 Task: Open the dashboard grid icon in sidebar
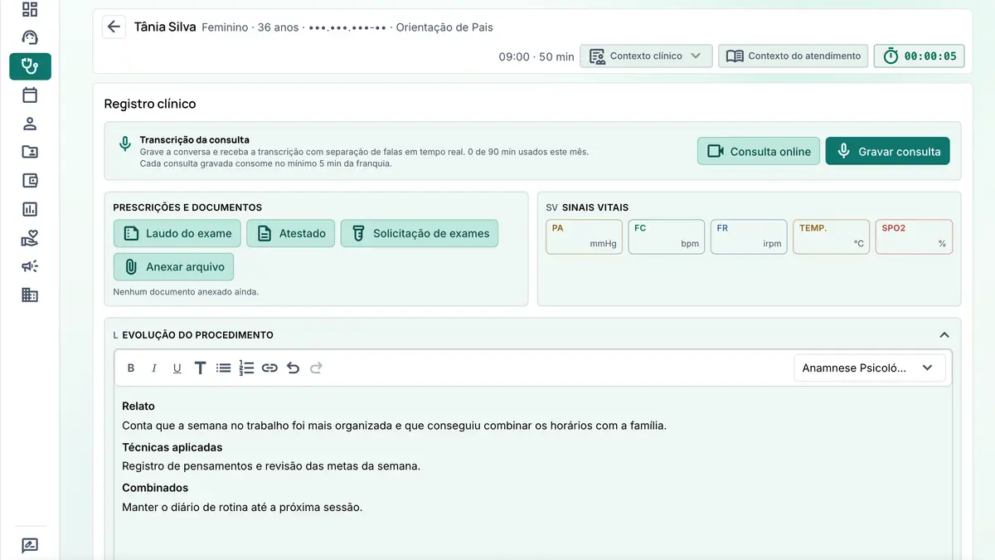tap(30, 10)
